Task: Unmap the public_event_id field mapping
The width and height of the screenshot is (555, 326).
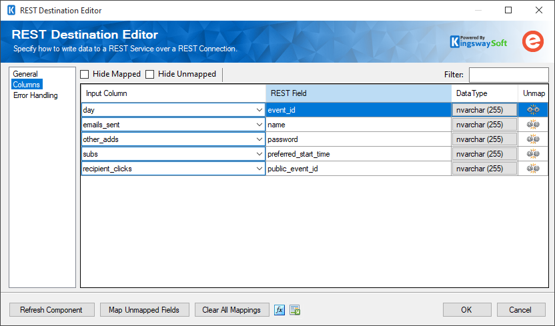Action: coord(533,169)
